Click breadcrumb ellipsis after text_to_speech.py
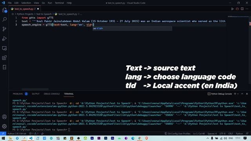 point(81,14)
